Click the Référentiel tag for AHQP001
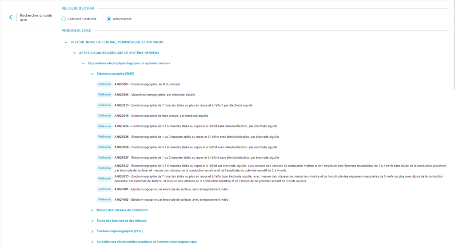 tap(104, 189)
